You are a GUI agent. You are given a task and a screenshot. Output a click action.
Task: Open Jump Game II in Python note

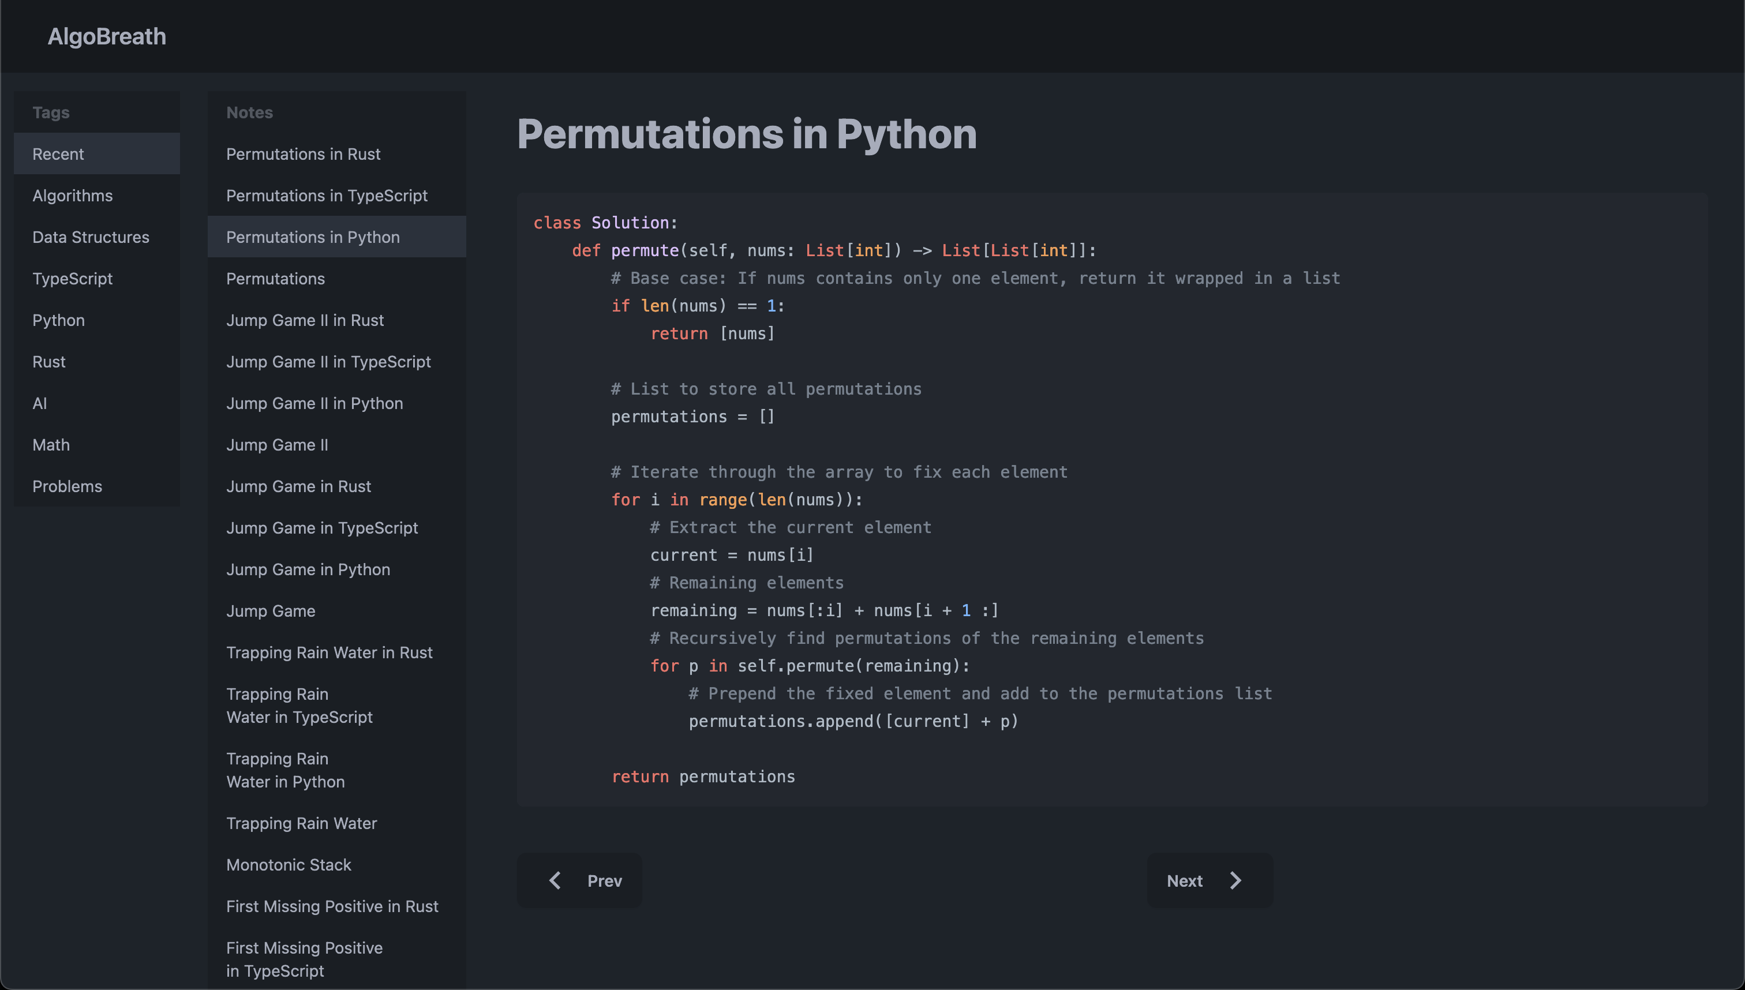coord(314,403)
